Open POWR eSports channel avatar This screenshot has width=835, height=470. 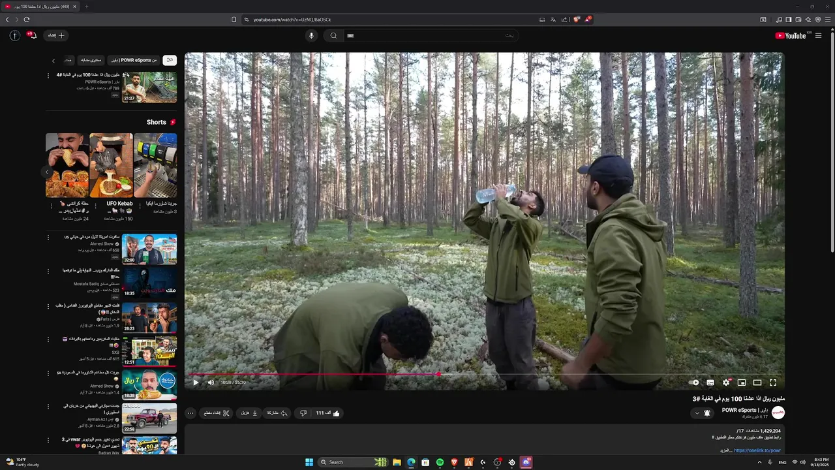(x=778, y=413)
